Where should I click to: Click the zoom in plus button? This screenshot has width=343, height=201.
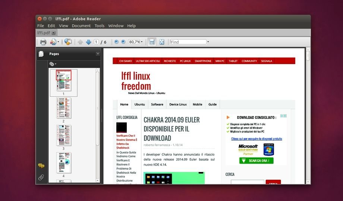123,42
